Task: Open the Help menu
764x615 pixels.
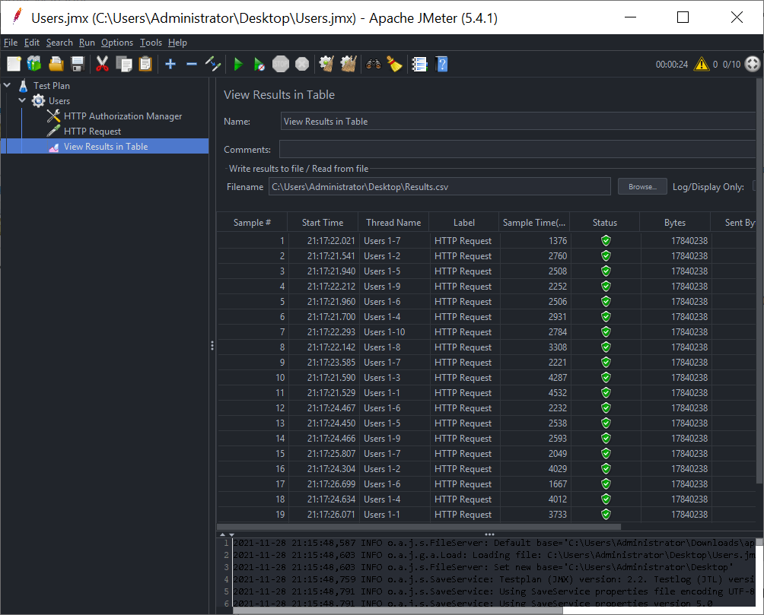Action: click(x=177, y=43)
